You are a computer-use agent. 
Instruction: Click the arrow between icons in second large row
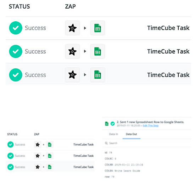pyautogui.click(x=85, y=51)
